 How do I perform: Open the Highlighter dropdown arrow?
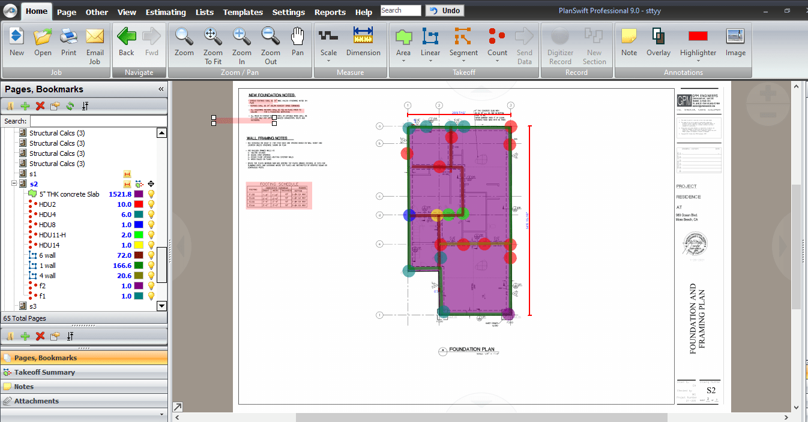click(698, 61)
